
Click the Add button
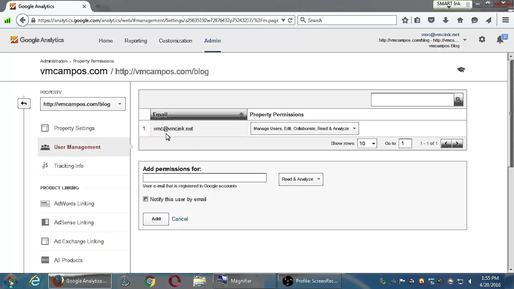tap(156, 219)
